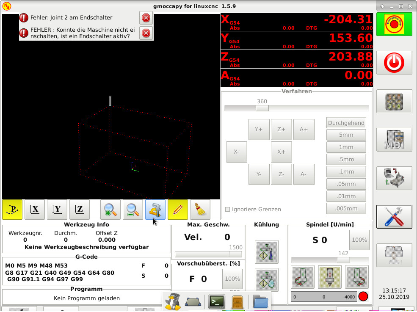Viewport: 417px width, 312px height.
Task: Open the orange cabinet dock icon
Action: pos(237,302)
